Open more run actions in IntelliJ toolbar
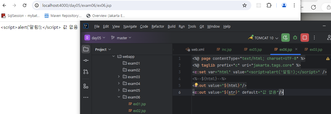The height and width of the screenshot is (114, 331). 314,38
